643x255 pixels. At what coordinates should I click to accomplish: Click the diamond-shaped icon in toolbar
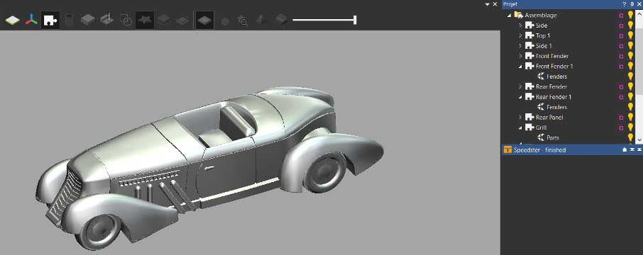pyautogui.click(x=260, y=20)
